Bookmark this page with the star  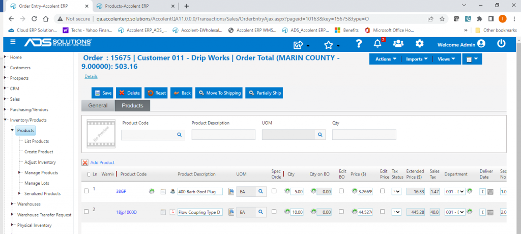442,19
